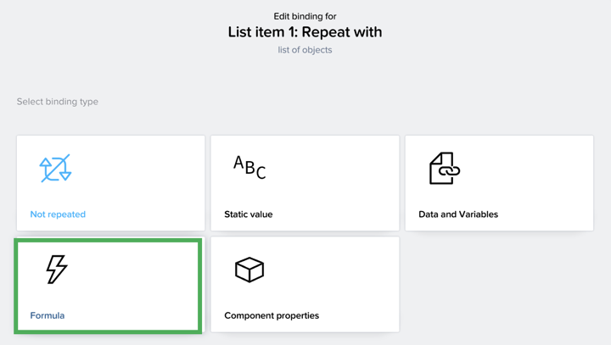Click the "List item 1: Repeat with" heading

tap(305, 32)
